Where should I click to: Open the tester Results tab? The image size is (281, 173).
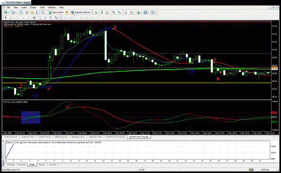22,164
